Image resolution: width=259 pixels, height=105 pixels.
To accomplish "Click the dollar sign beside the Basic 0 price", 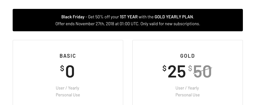I will [x=62, y=68].
